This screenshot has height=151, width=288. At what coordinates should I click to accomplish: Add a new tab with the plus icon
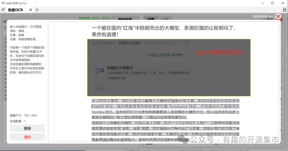pyautogui.click(x=37, y=10)
